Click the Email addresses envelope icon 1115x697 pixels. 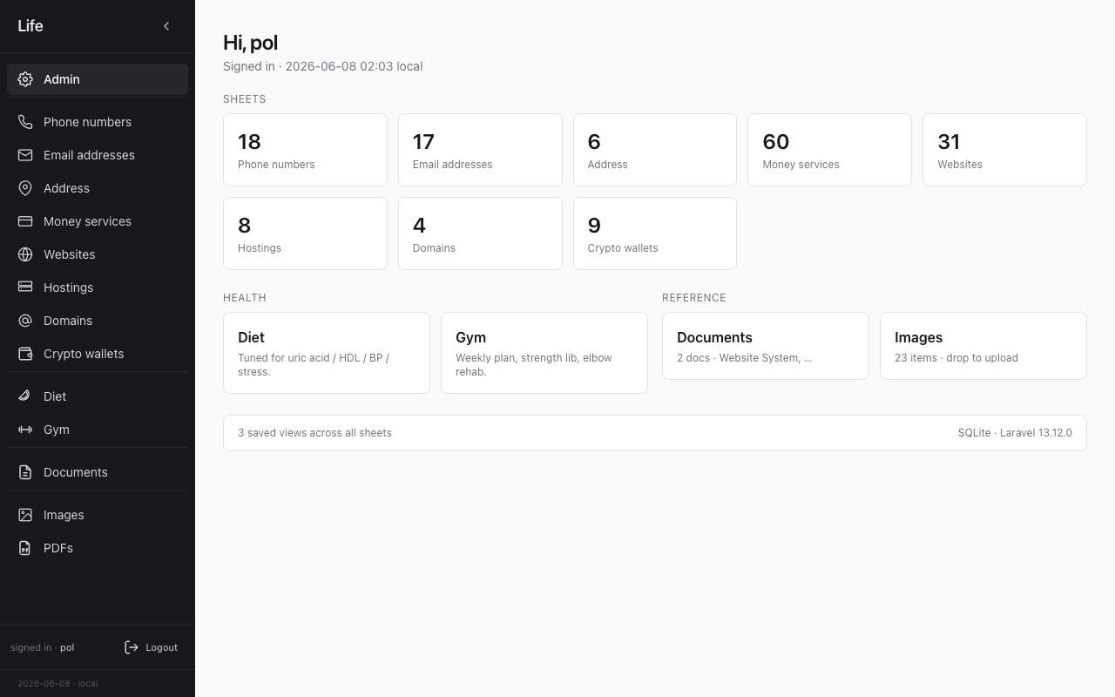pyautogui.click(x=25, y=155)
